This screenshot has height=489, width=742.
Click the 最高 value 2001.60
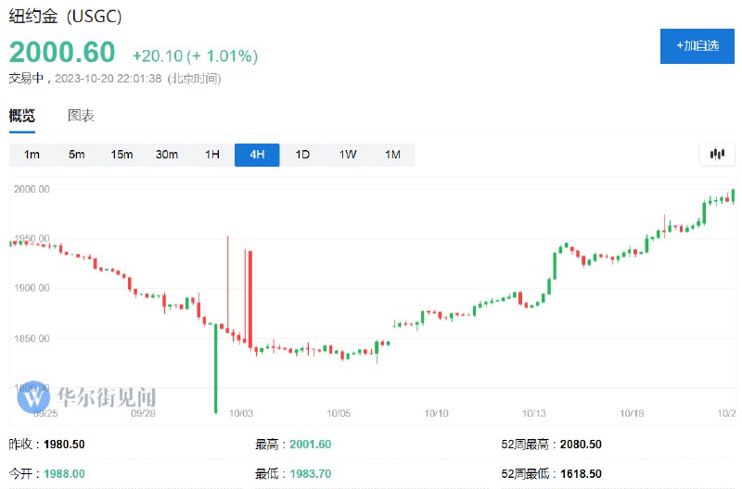(x=310, y=445)
